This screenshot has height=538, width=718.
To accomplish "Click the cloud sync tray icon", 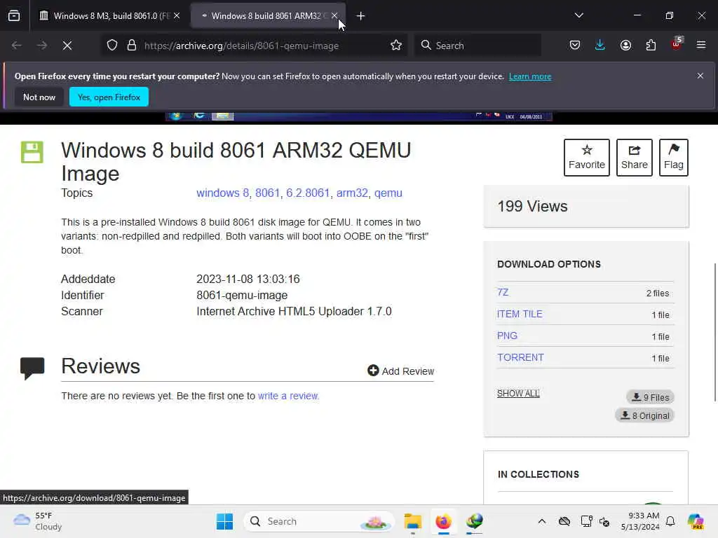I will 564,521.
